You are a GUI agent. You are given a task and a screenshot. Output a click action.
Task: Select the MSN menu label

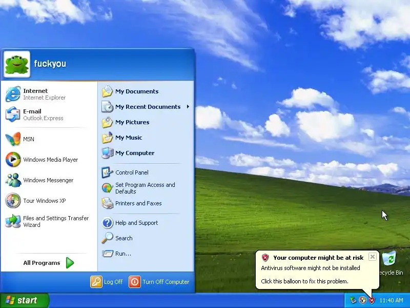29,139
